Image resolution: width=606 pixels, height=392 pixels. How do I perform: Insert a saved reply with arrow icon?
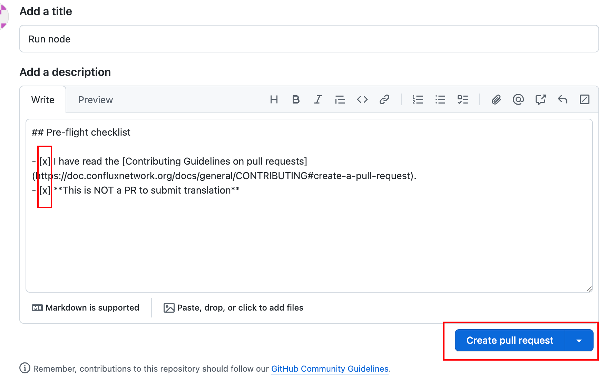(x=563, y=100)
